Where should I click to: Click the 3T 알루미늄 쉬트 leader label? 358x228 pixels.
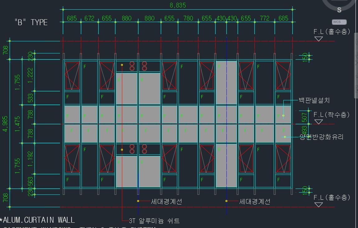(154, 221)
